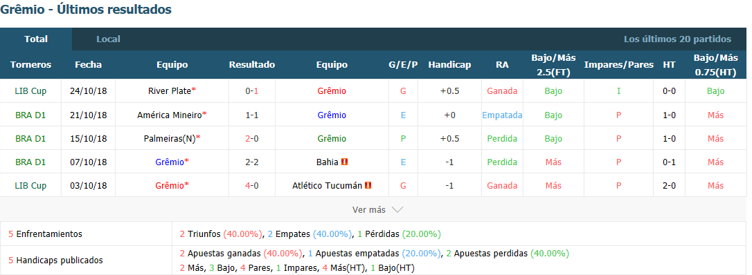Screen dimensions: 752x275
Task: Click Atlético Tucumán team name
Action: coord(327,186)
